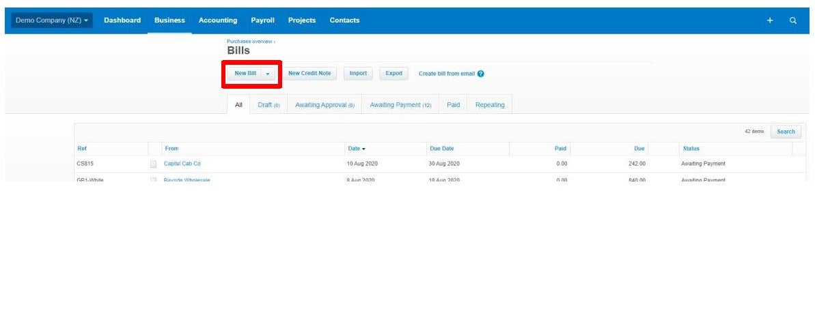Go to the Dashboard
815x322 pixels.
pos(122,20)
